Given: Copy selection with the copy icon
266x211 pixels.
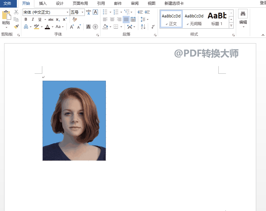Looking at the screenshot, I should pyautogui.click(x=16, y=19).
